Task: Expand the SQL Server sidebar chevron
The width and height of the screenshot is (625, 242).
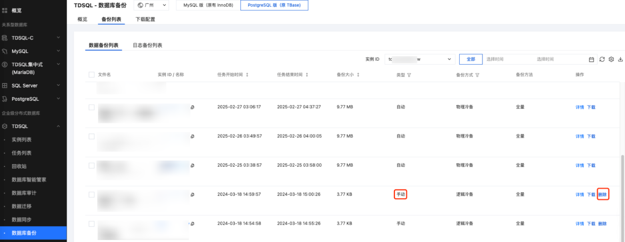Action: 58,85
